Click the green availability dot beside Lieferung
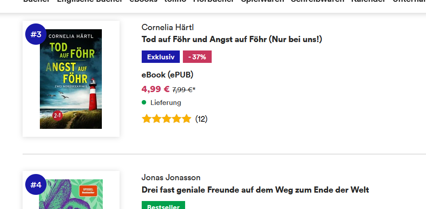 pos(144,102)
